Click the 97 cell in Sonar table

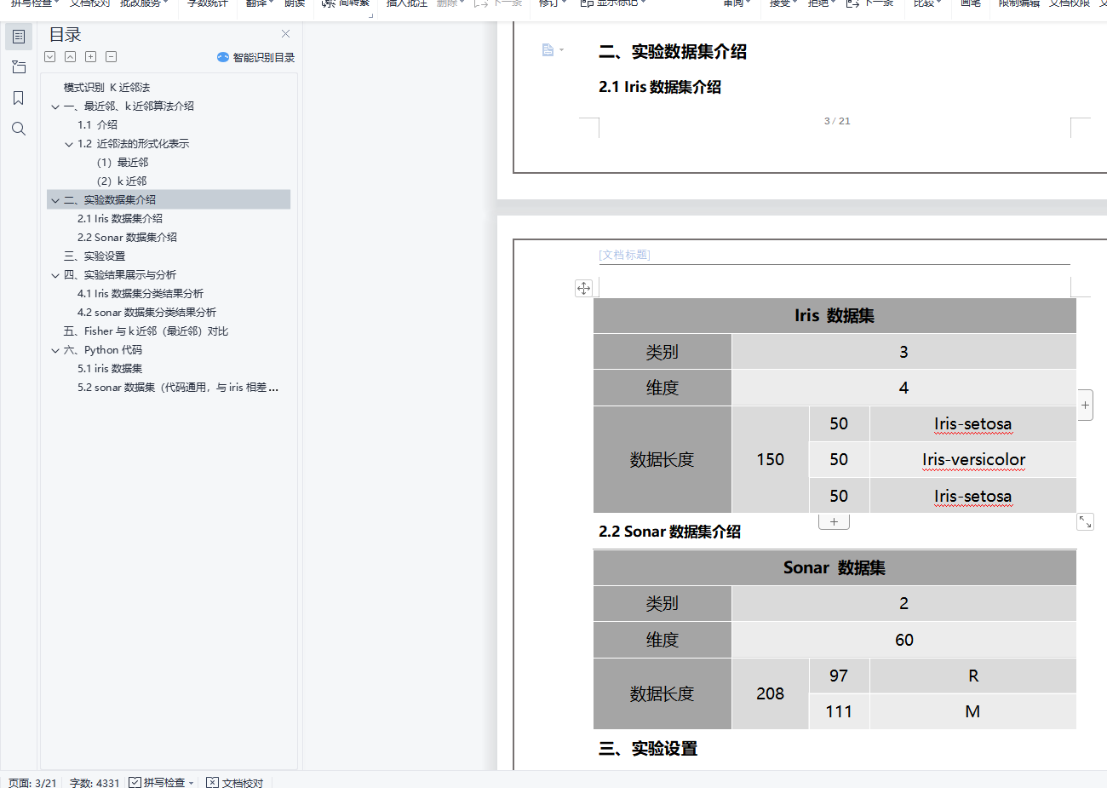tap(839, 676)
